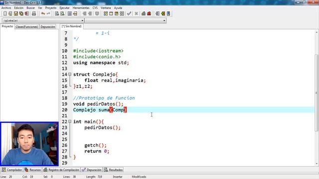Viewport: 319px width, 179px height.
Task: Open the Registro de Compilación tab
Action: [61, 170]
